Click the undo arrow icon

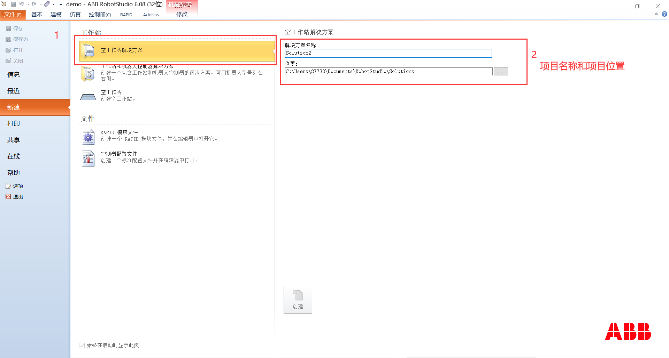point(22,4)
